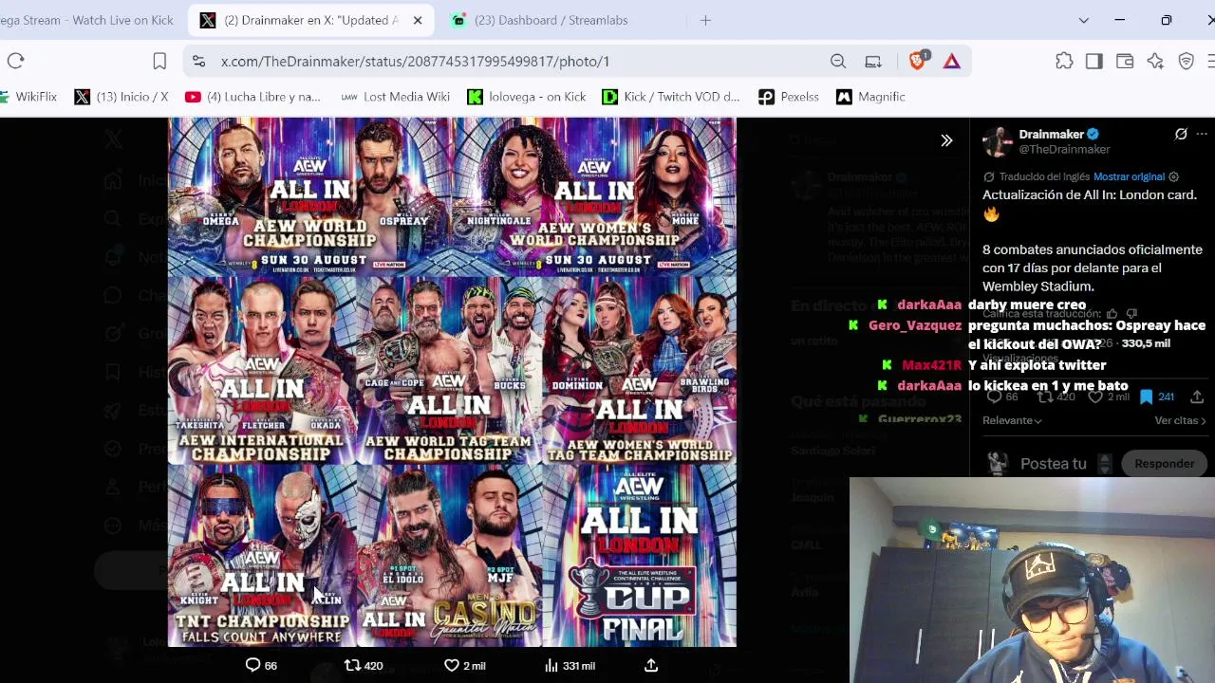Rate the translation with thumbs up
Image resolution: width=1215 pixels, height=683 pixels.
tap(1112, 314)
